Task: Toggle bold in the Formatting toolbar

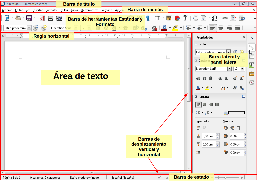Action: 98,28
